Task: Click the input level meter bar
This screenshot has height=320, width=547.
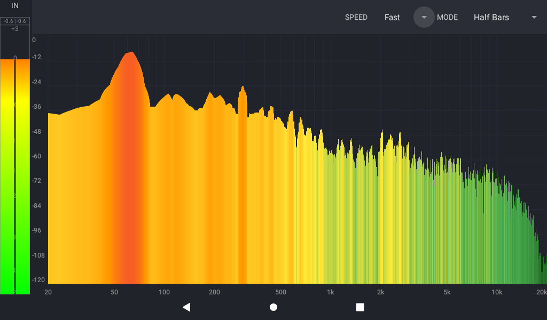Action: (15, 177)
